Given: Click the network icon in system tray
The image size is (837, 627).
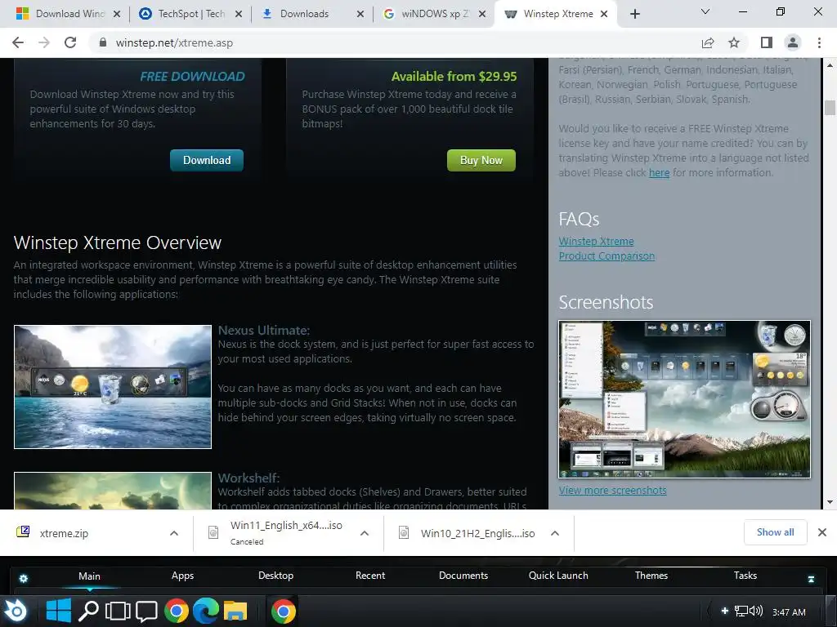Looking at the screenshot, I should coord(741,611).
